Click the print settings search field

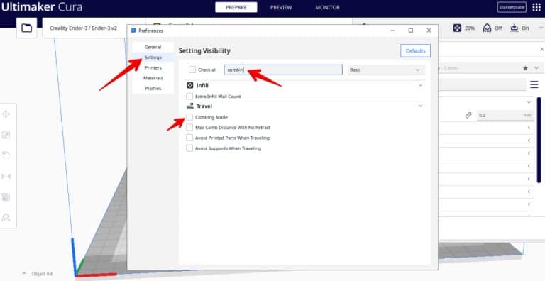483,84
